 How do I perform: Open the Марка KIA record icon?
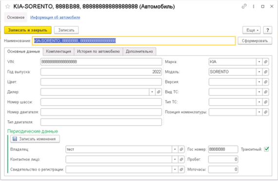tap(266, 62)
